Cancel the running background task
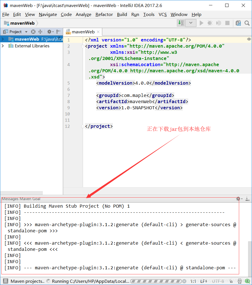Screen dimensions: 252x285 click(x=184, y=281)
